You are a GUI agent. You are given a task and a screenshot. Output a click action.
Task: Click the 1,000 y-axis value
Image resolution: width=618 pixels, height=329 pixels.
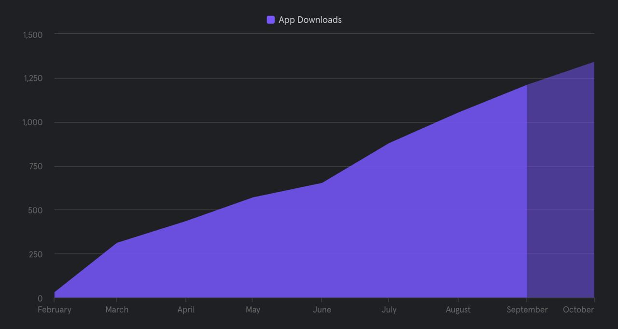click(x=33, y=122)
